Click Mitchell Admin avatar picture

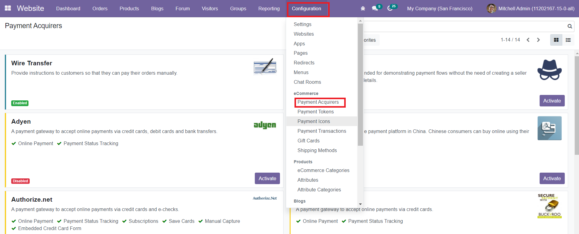(x=491, y=8)
